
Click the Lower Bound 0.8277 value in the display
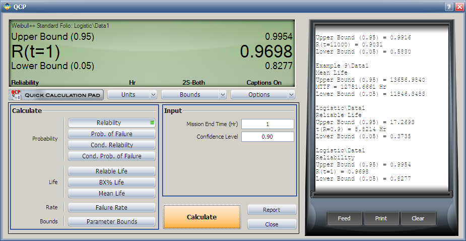[x=279, y=66]
